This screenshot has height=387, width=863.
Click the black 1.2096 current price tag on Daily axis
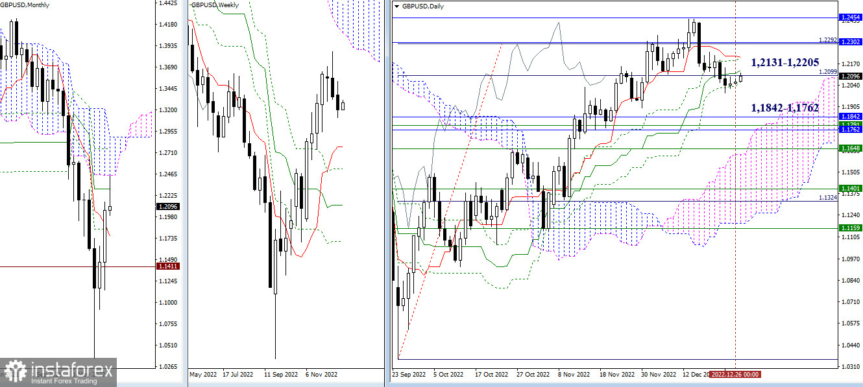coord(850,76)
